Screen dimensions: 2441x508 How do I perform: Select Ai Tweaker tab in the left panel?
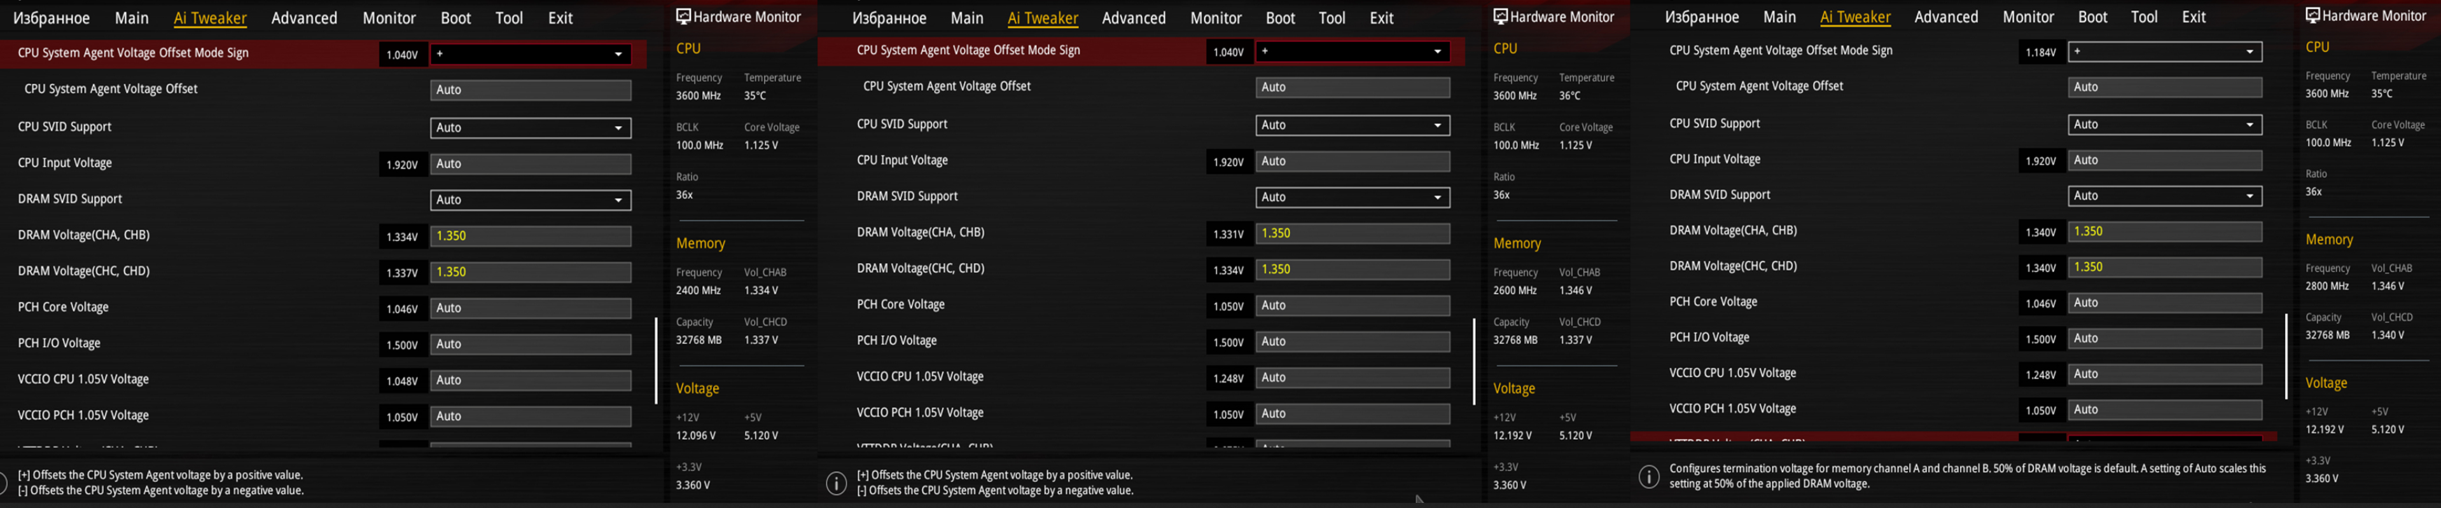(x=211, y=18)
